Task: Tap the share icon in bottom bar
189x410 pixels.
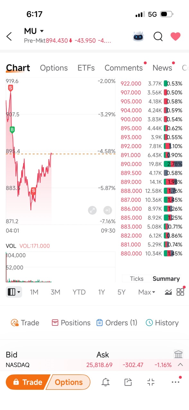Action: [128, 382]
